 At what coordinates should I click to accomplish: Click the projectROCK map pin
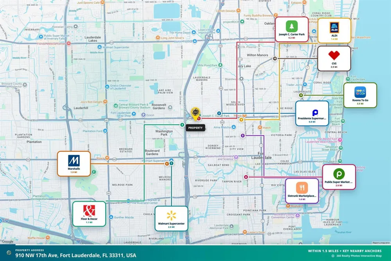242,22
